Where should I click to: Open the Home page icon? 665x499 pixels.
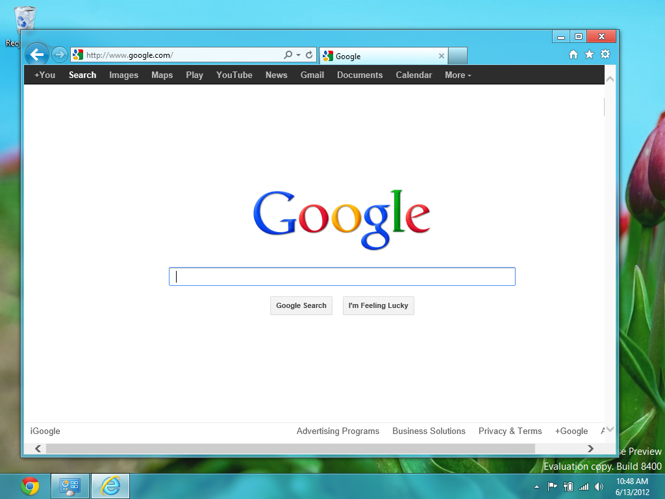pyautogui.click(x=573, y=55)
